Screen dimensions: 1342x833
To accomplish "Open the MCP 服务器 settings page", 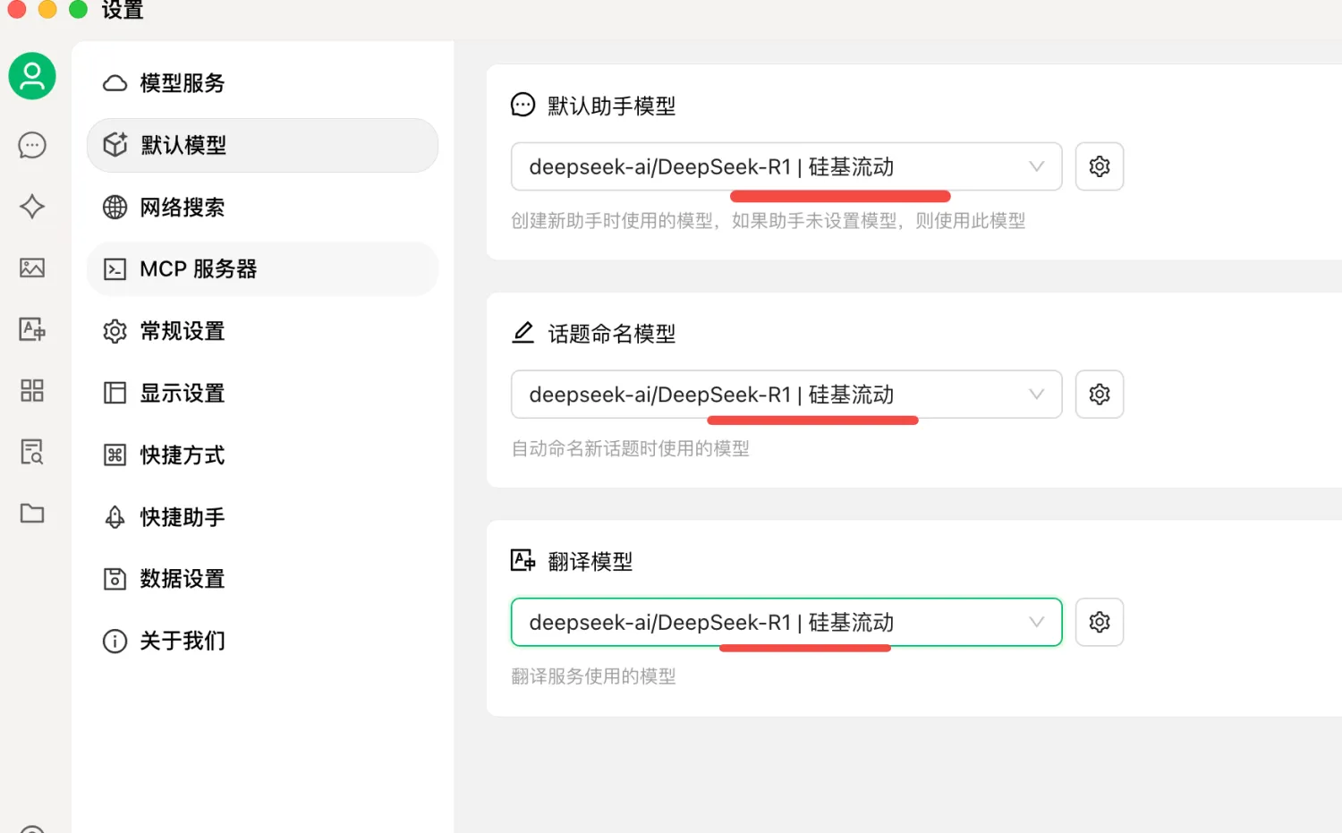I will 262,269.
